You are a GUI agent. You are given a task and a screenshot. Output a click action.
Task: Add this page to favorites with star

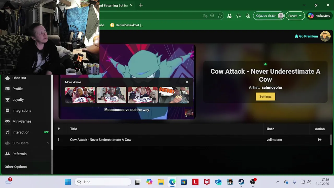pos(220,16)
